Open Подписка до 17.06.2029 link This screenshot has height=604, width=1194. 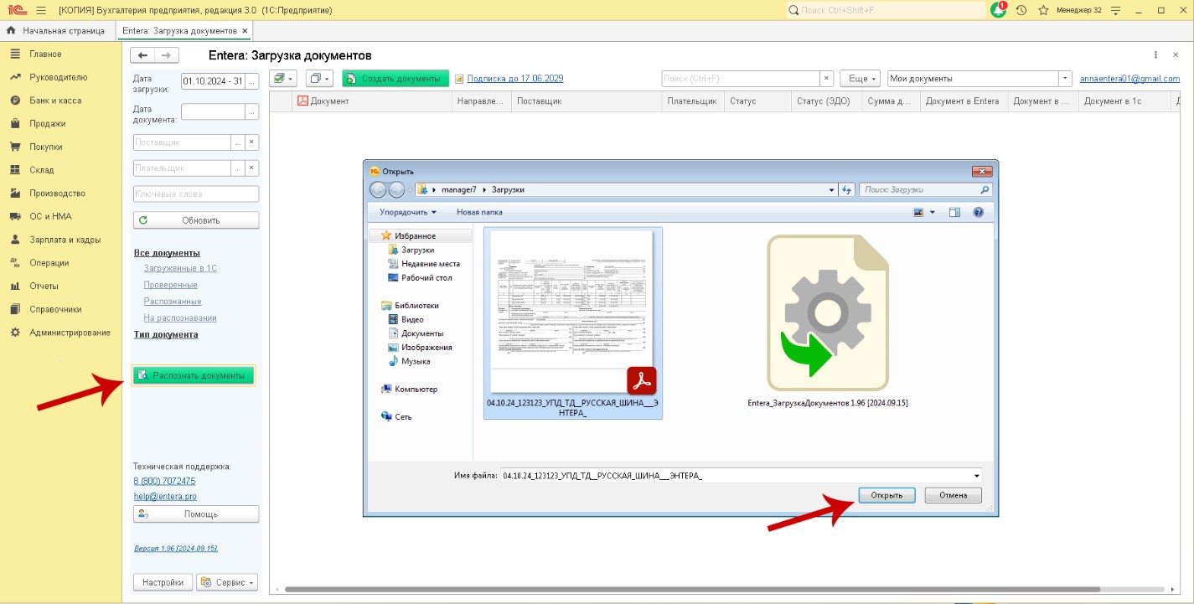click(514, 79)
